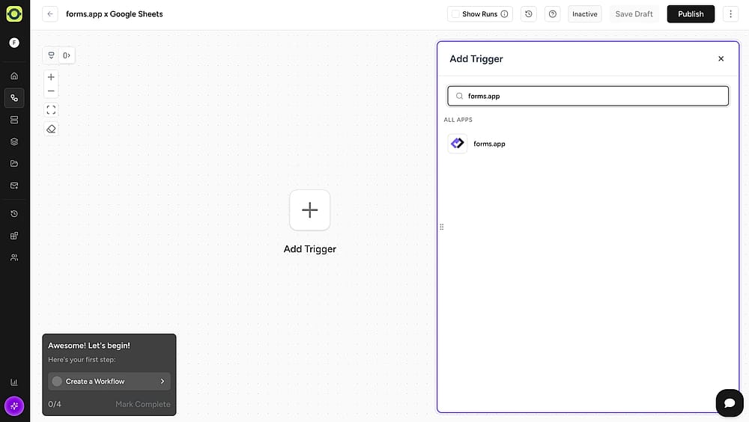Expand the Create a Workflow step chevron

(163, 382)
